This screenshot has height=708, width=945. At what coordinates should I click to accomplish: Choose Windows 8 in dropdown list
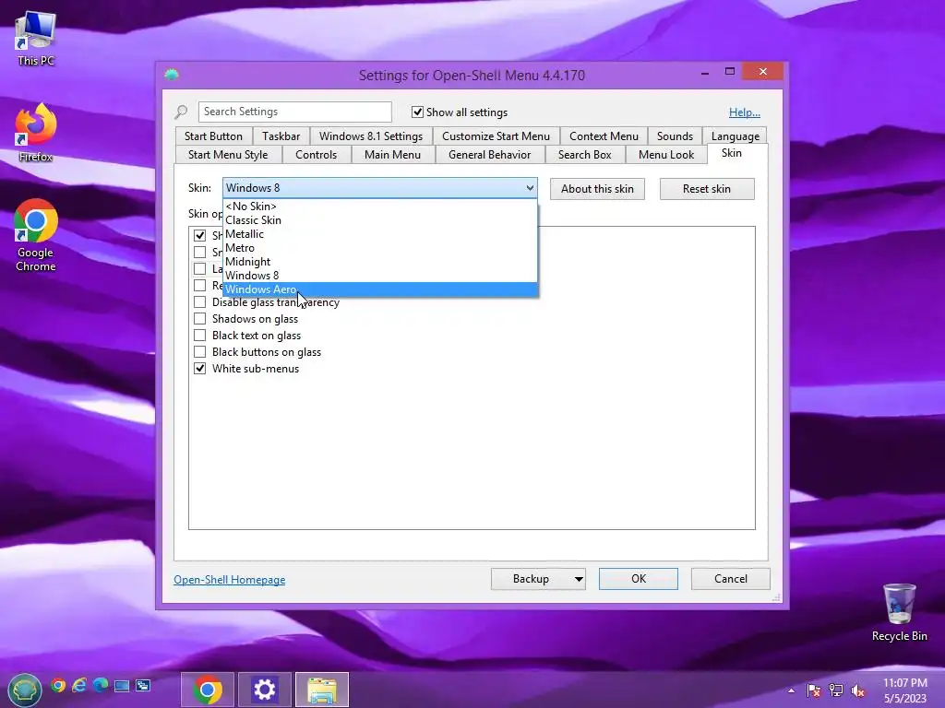pyautogui.click(x=380, y=276)
